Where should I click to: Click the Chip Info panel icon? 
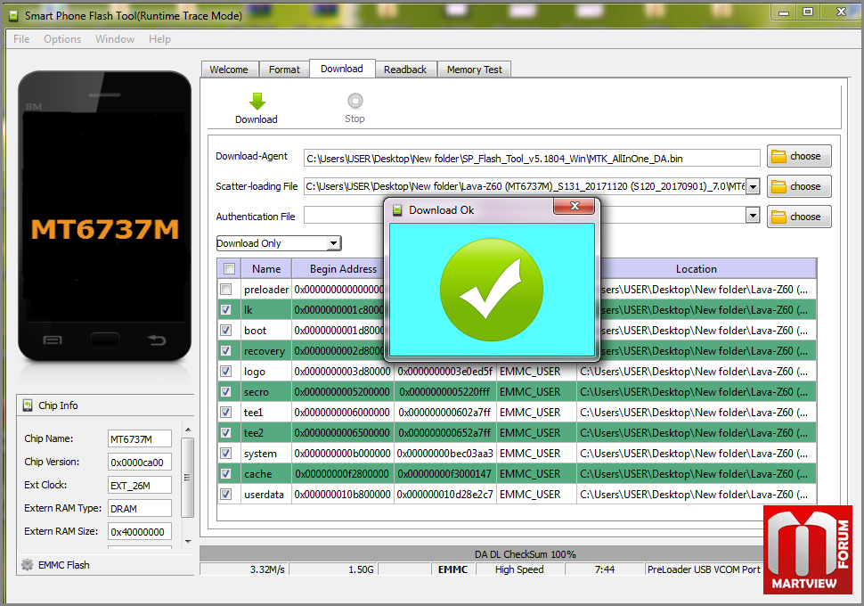click(28, 405)
